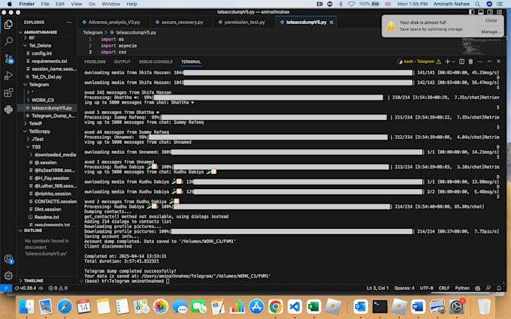The width and height of the screenshot is (511, 319).
Task: Open Readme.txt file in explorer
Action: 47,217
